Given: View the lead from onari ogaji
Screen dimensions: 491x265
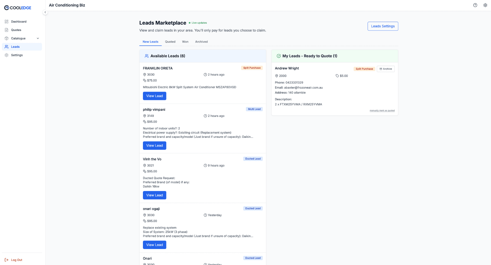Looking at the screenshot, I should coord(154,245).
